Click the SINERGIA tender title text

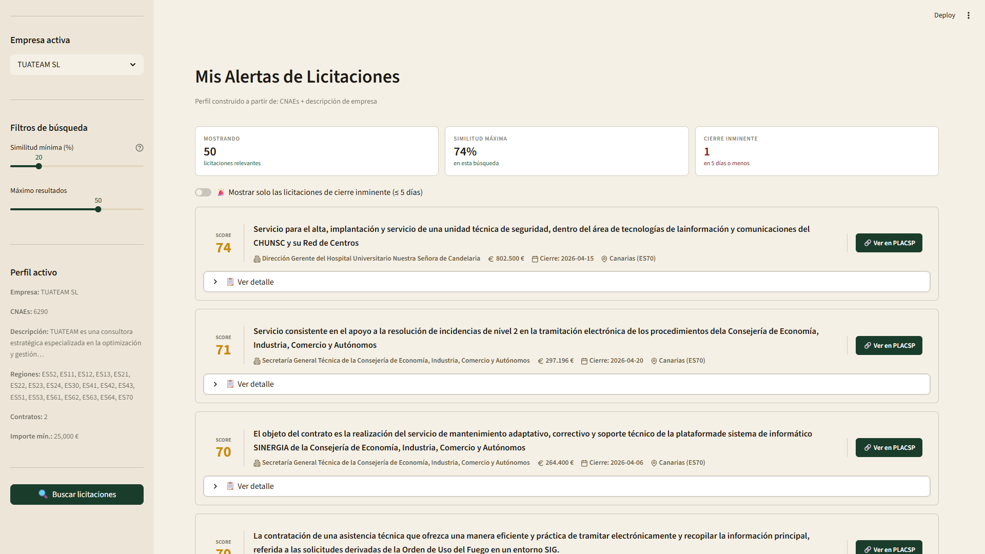point(533,441)
